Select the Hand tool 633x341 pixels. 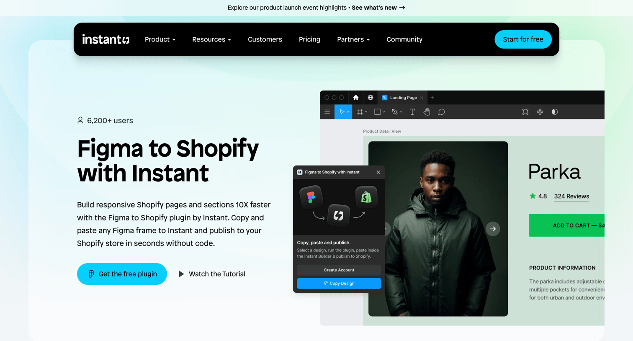click(427, 112)
